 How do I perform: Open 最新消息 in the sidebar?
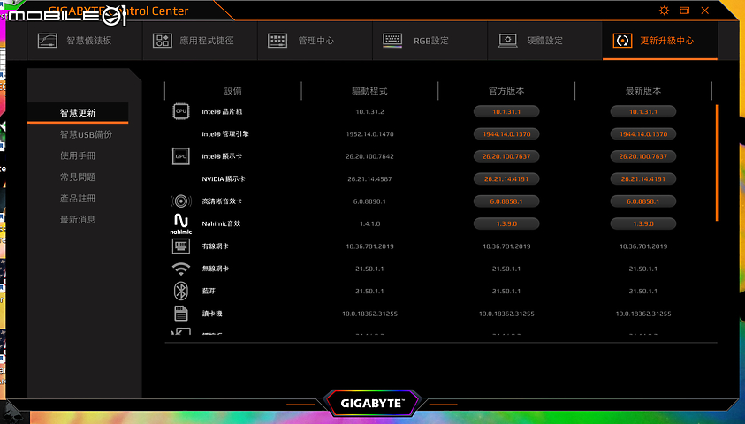(78, 219)
